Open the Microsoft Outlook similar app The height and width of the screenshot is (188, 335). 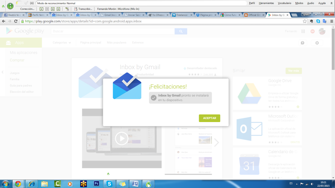pos(267,129)
